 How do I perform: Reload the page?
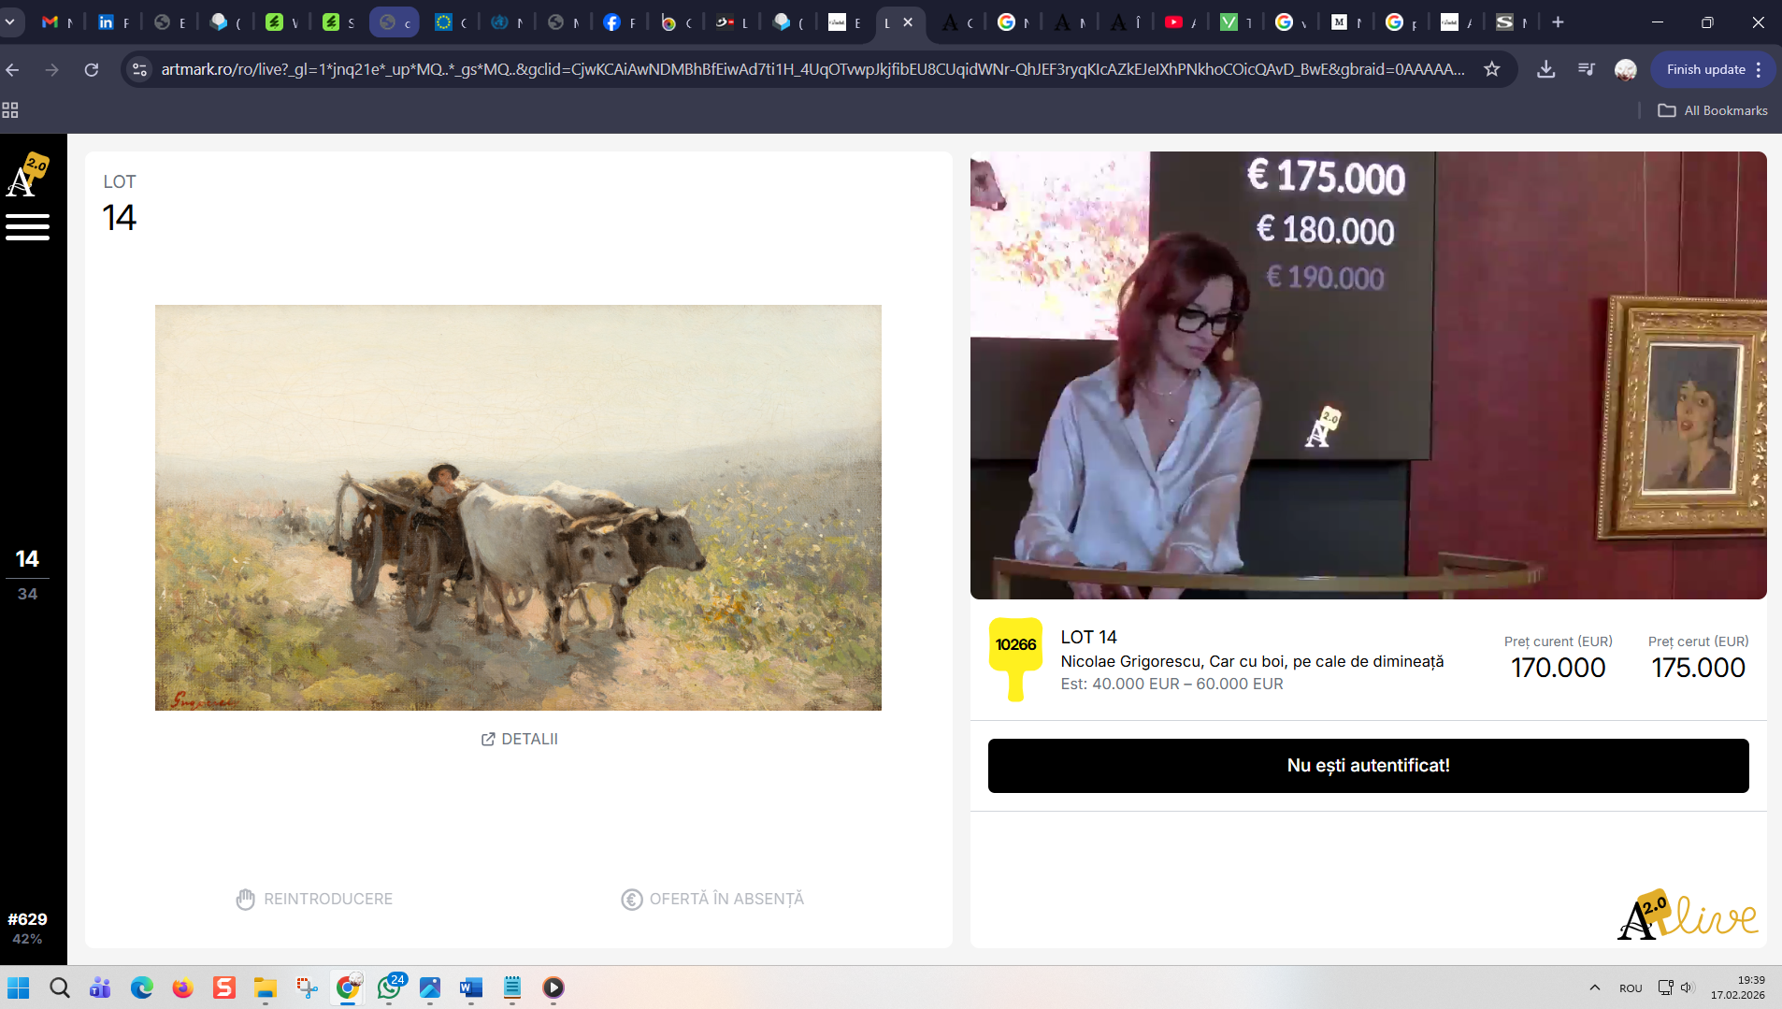[92, 69]
